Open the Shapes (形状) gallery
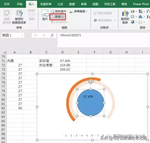The width and height of the screenshot is (150, 143). [58, 17]
